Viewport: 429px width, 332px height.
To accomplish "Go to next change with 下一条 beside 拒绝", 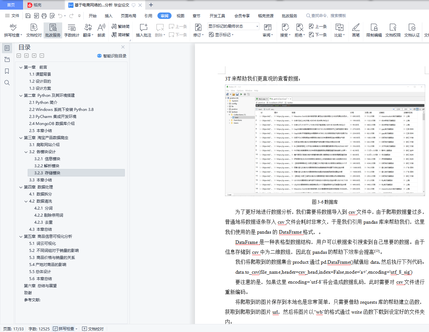I will [318, 35].
